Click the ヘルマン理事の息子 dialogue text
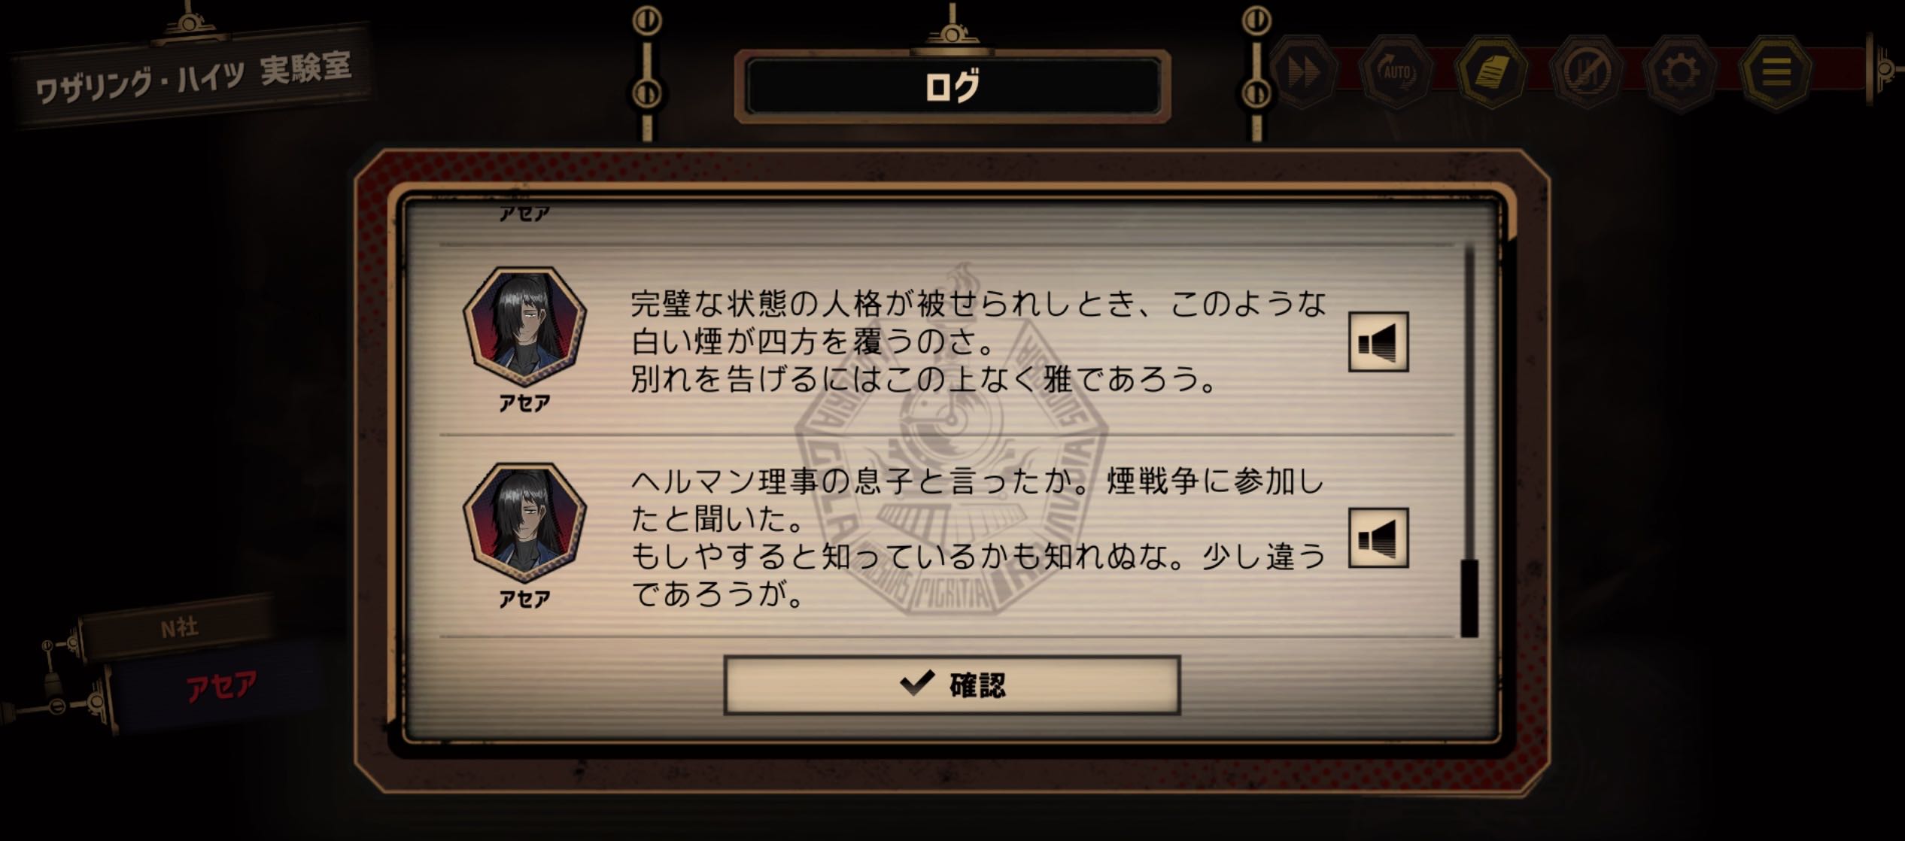Screen dimensions: 1905x841 pyautogui.click(x=977, y=537)
